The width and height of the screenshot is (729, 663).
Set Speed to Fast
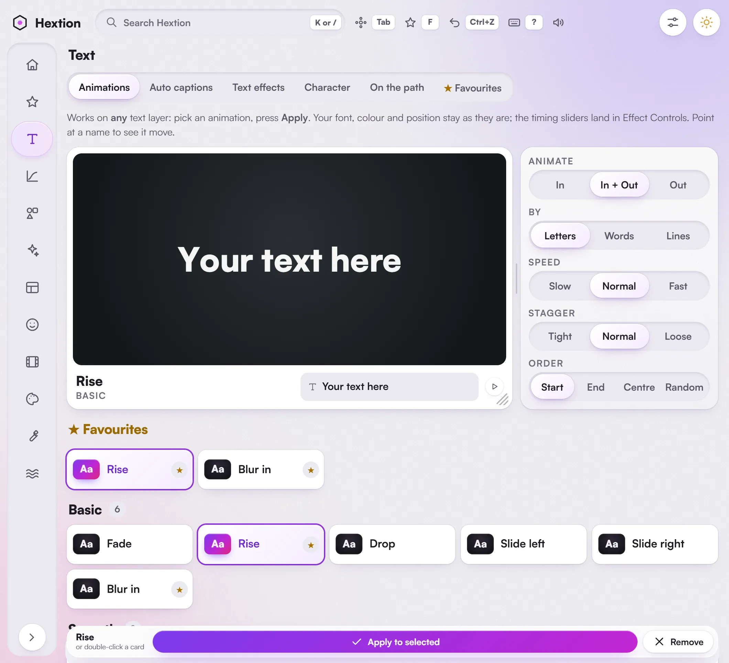pos(678,286)
